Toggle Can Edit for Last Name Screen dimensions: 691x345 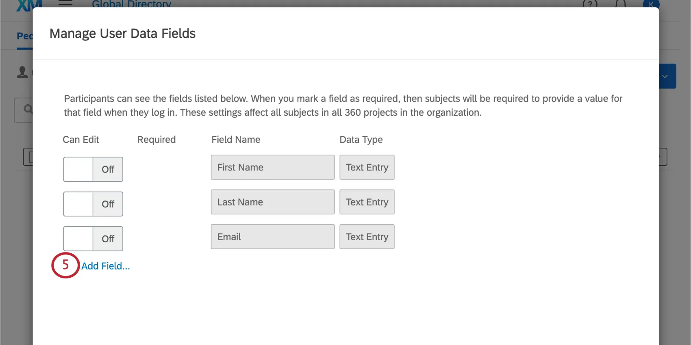[x=93, y=204]
